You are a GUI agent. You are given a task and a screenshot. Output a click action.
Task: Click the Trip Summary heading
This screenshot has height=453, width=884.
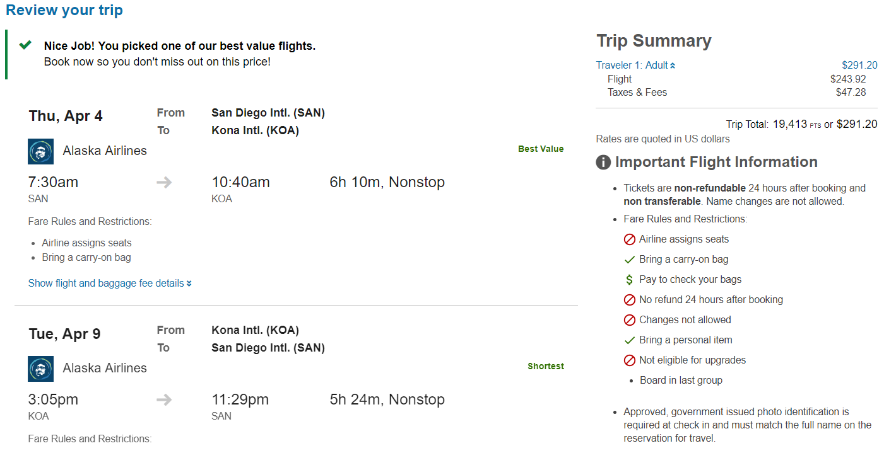click(x=654, y=41)
